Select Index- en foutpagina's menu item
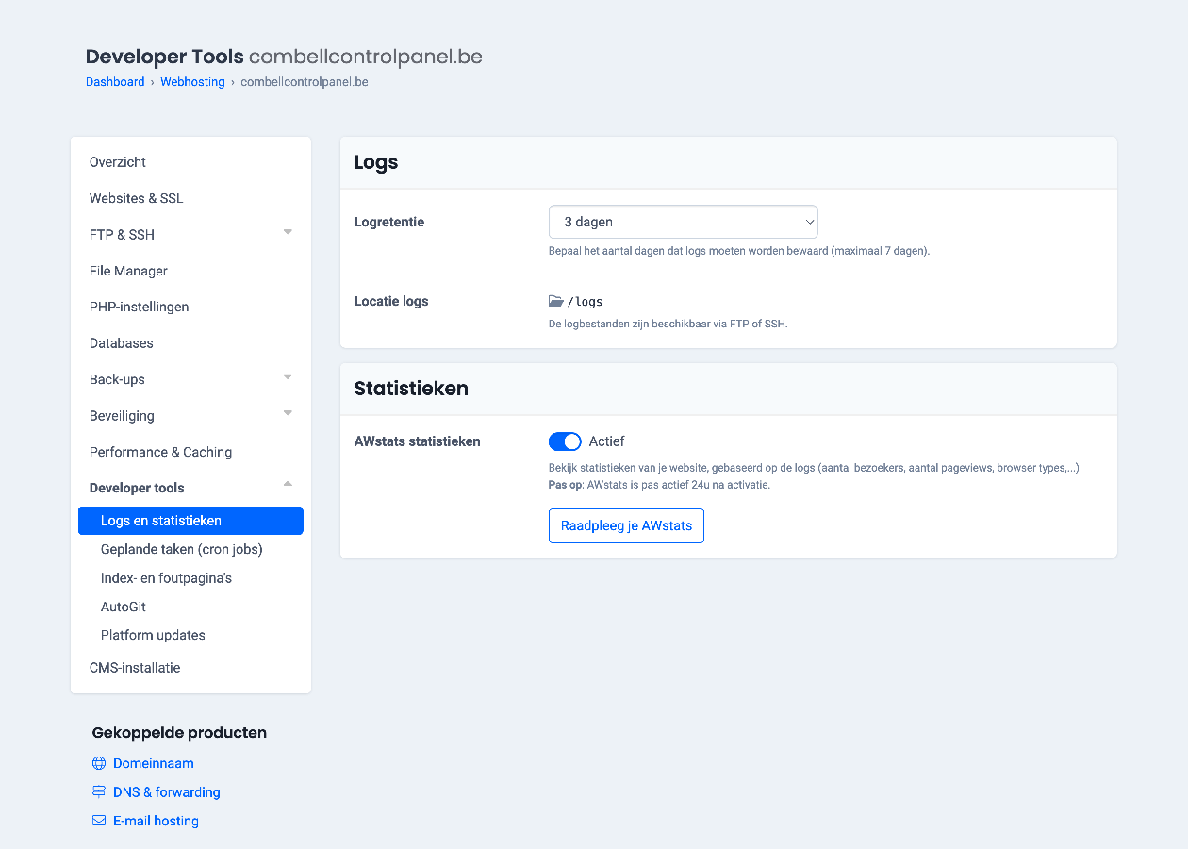 166,578
